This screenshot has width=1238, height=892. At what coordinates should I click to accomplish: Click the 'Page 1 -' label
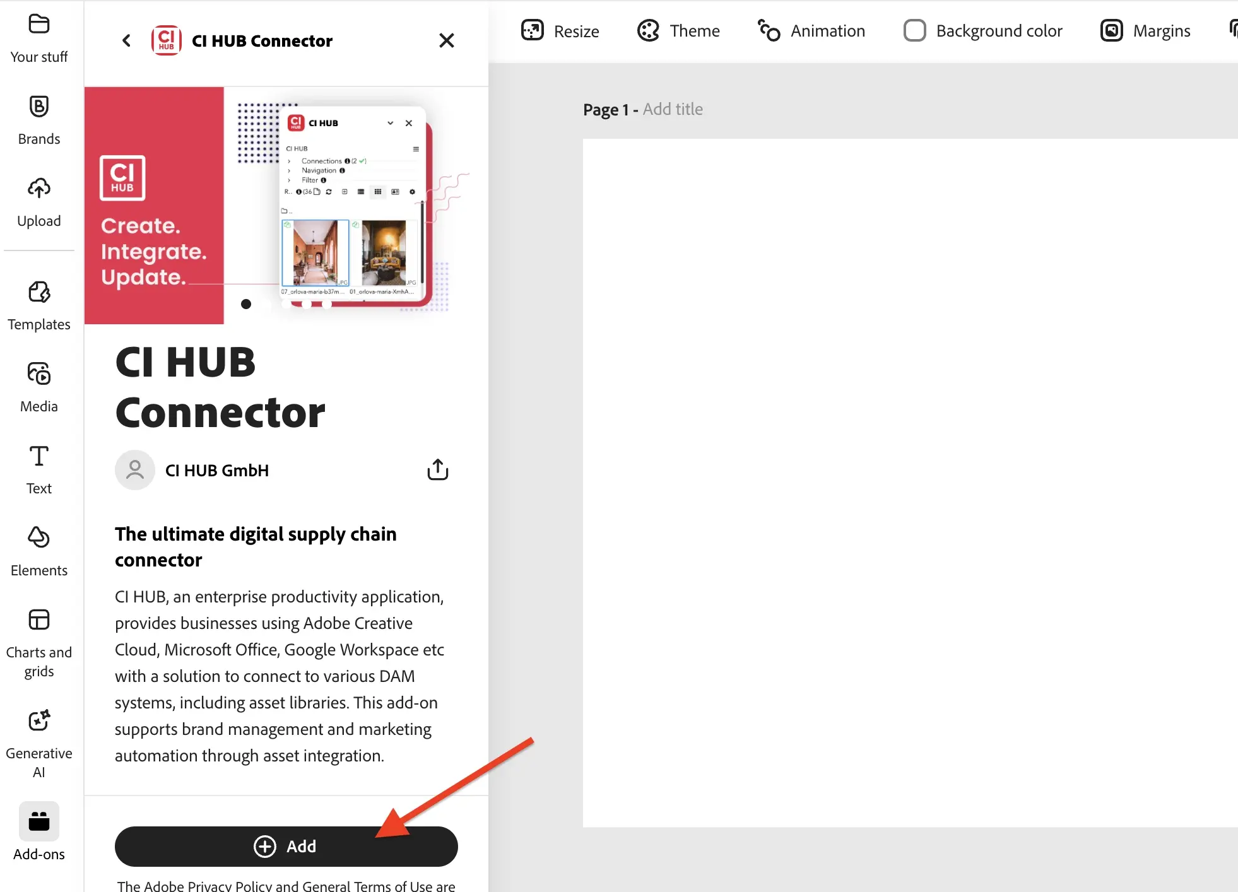[x=611, y=110]
